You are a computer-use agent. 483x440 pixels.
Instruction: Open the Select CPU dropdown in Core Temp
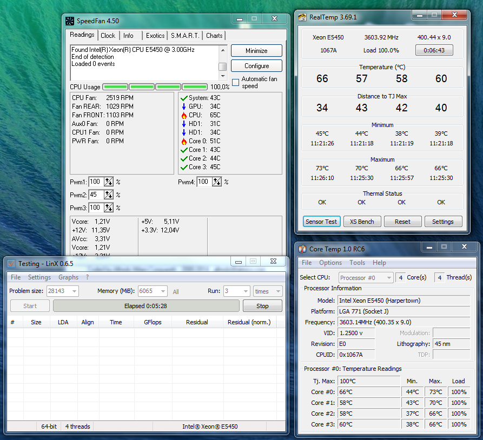pyautogui.click(x=366, y=278)
